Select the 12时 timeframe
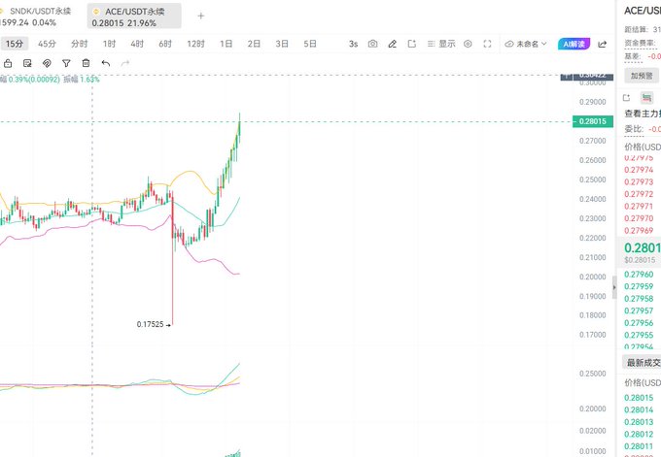This screenshot has height=457, width=661. [x=196, y=44]
